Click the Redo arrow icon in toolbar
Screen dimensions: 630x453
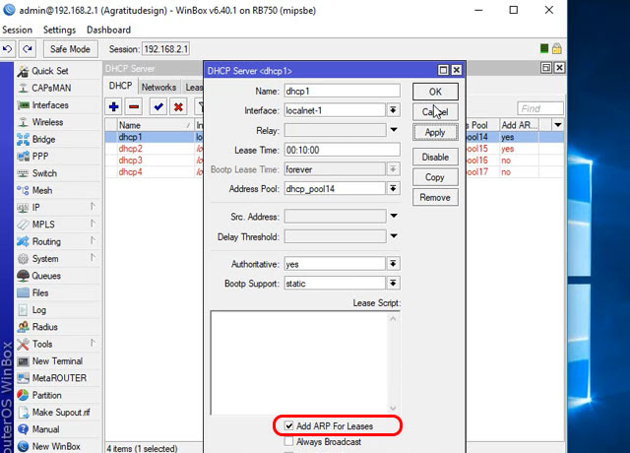tap(27, 49)
